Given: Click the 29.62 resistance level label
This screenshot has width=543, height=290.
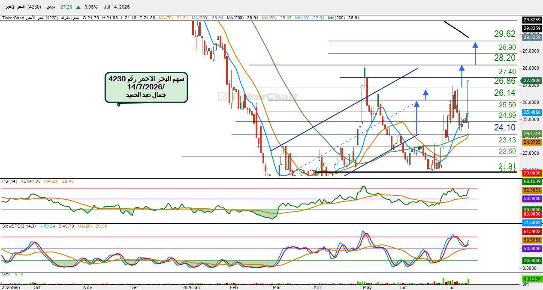Looking at the screenshot, I should tap(505, 34).
